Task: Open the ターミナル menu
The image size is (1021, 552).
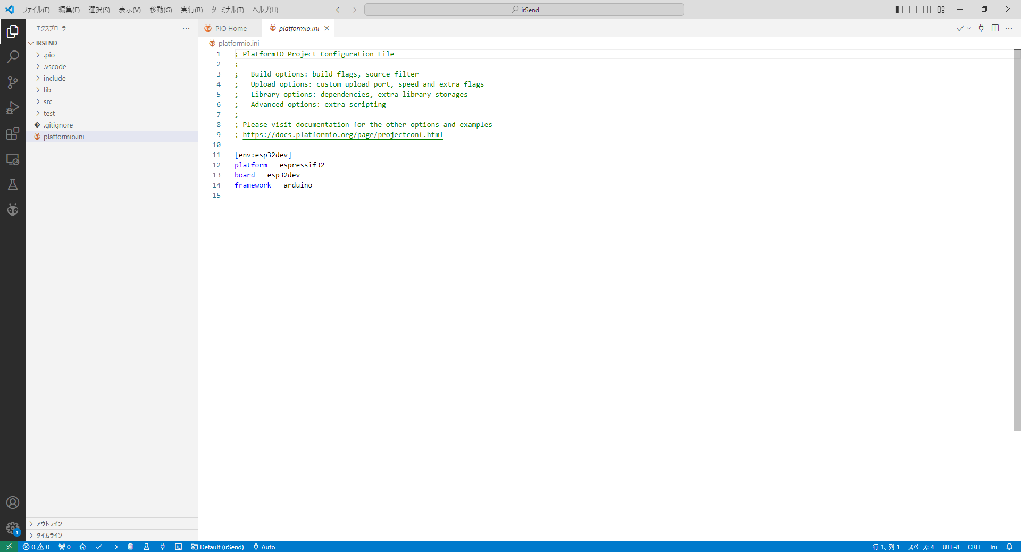Action: click(227, 10)
